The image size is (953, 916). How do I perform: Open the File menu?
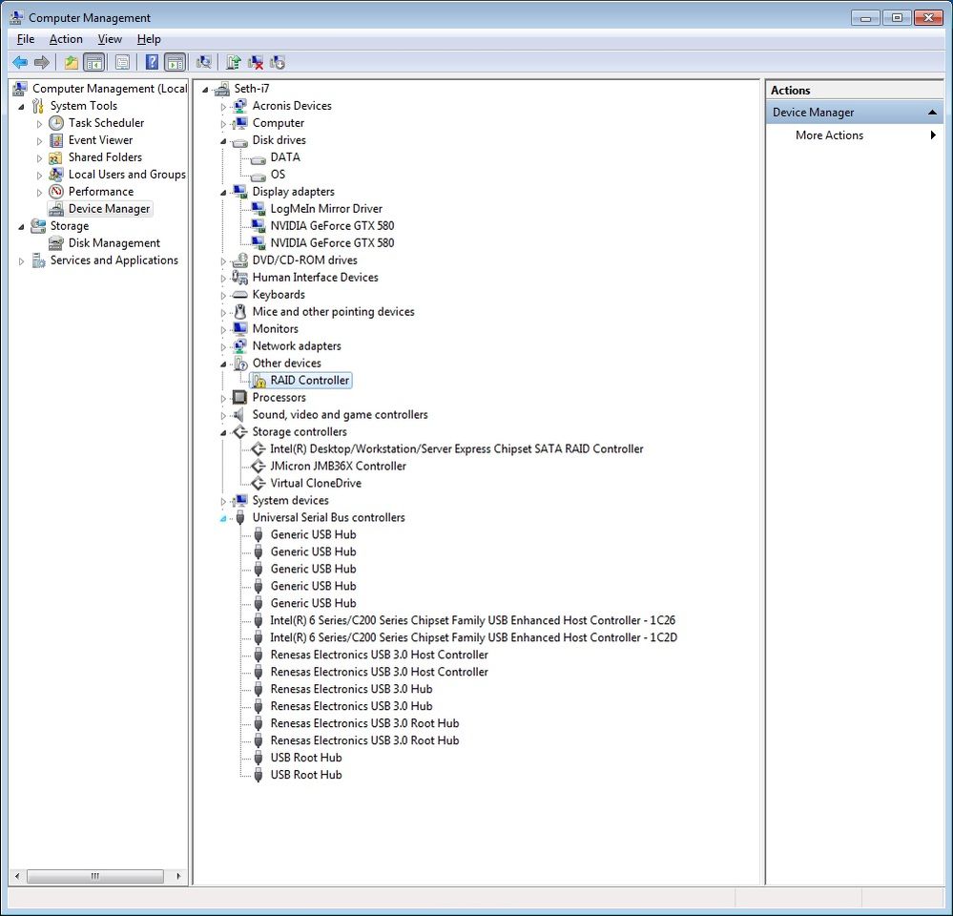(26, 39)
